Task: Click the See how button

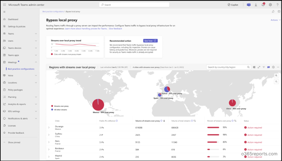Action: click(x=150, y=41)
